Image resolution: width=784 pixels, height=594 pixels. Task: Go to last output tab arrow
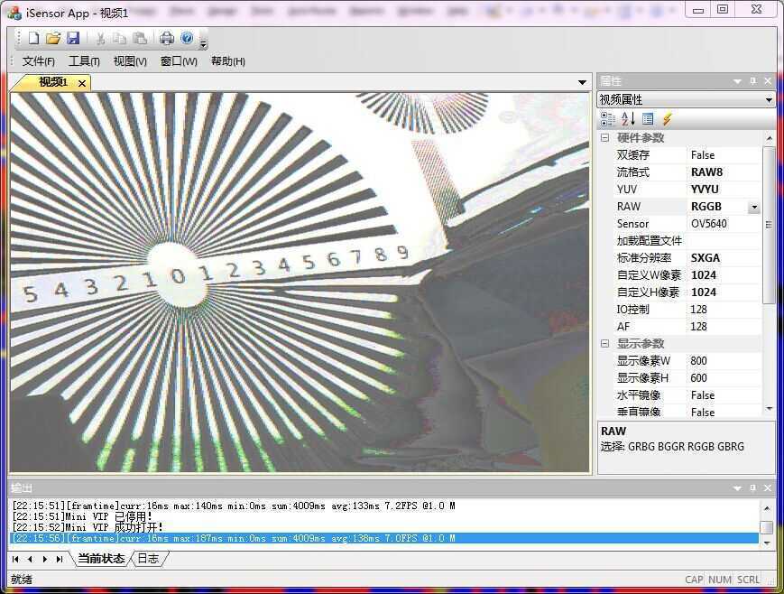click(60, 559)
